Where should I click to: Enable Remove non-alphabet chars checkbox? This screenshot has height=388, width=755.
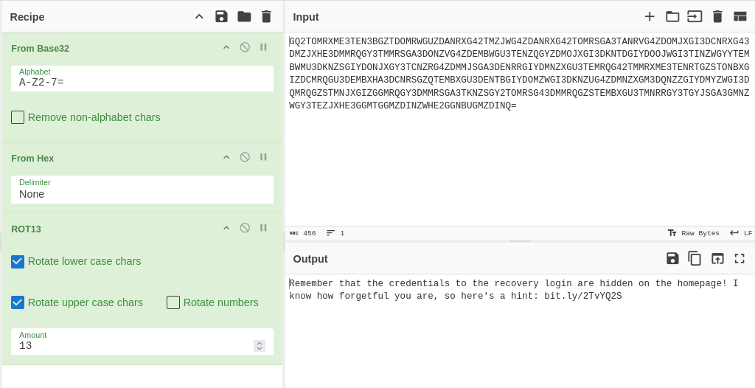(x=18, y=117)
